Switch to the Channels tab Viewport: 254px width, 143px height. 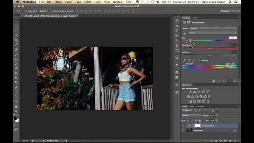pyautogui.click(x=200, y=106)
